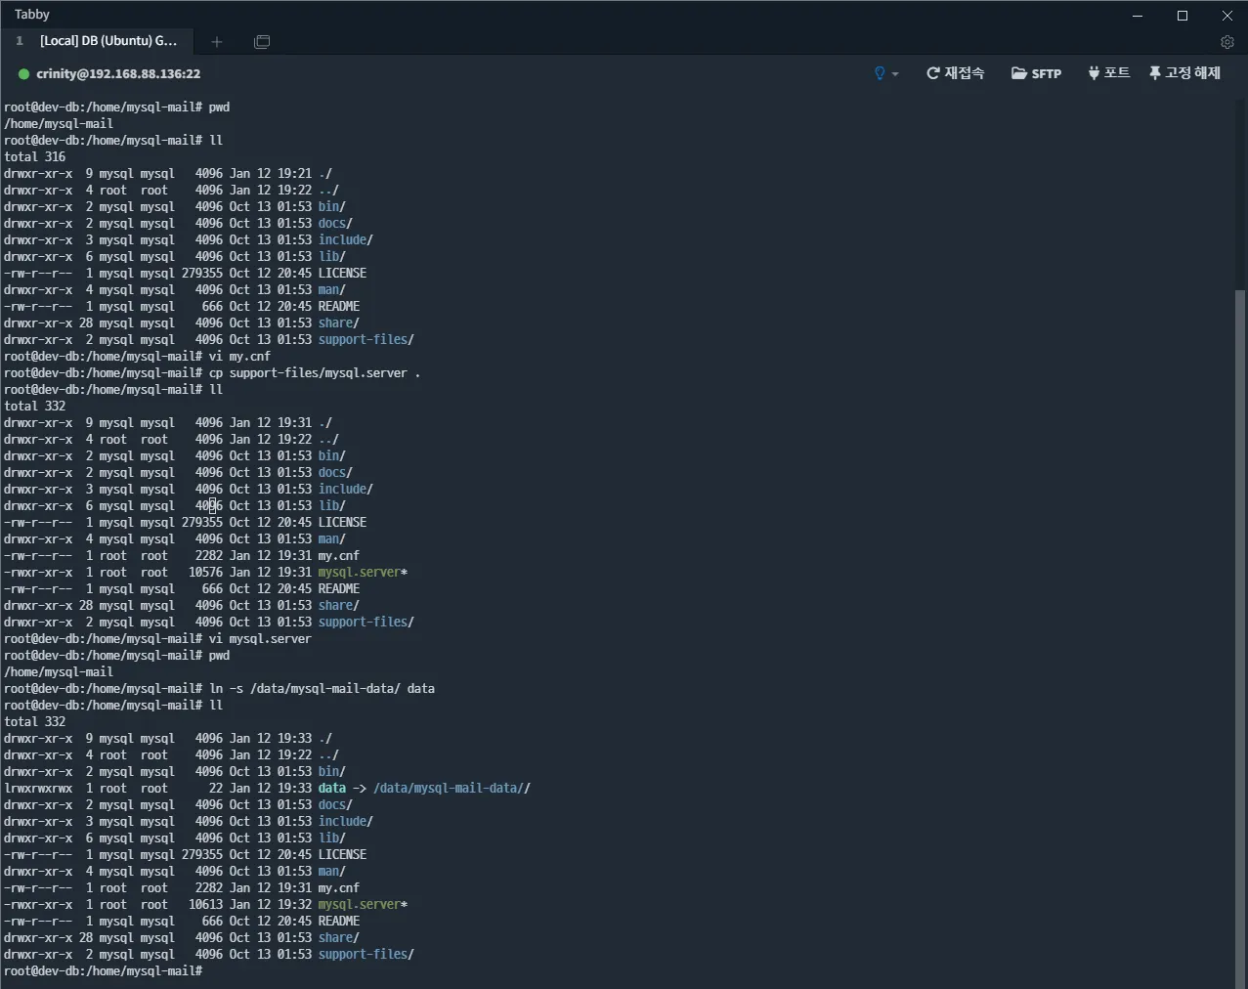Click the 'ln -s /data/mysql-mail-data/ data' command
This screenshot has height=989, width=1248.
(322, 688)
